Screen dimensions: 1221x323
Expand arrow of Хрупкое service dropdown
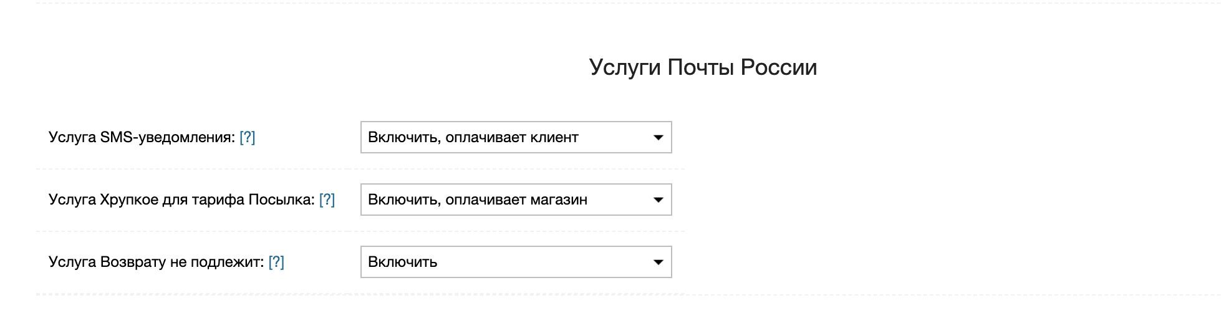tap(658, 200)
